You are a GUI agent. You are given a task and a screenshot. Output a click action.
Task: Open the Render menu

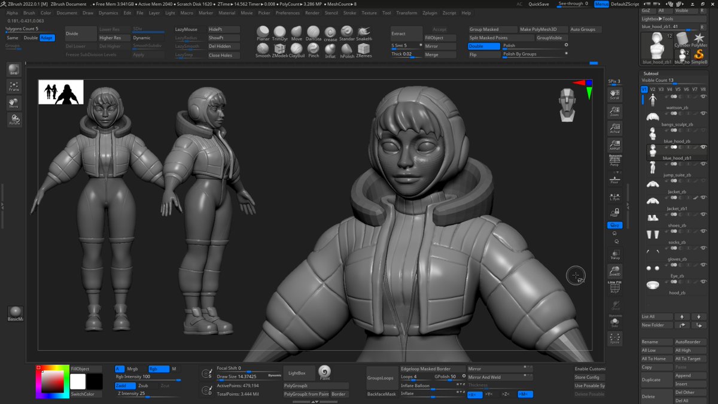point(312,13)
